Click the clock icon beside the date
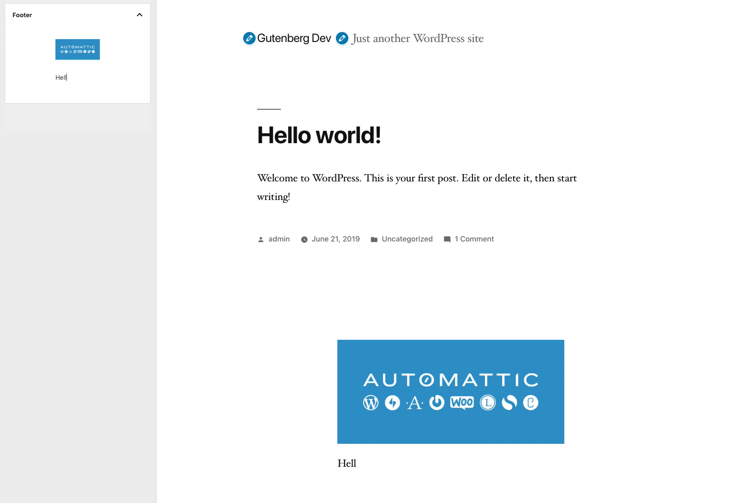Screen dimensions: 732x503 coord(304,240)
